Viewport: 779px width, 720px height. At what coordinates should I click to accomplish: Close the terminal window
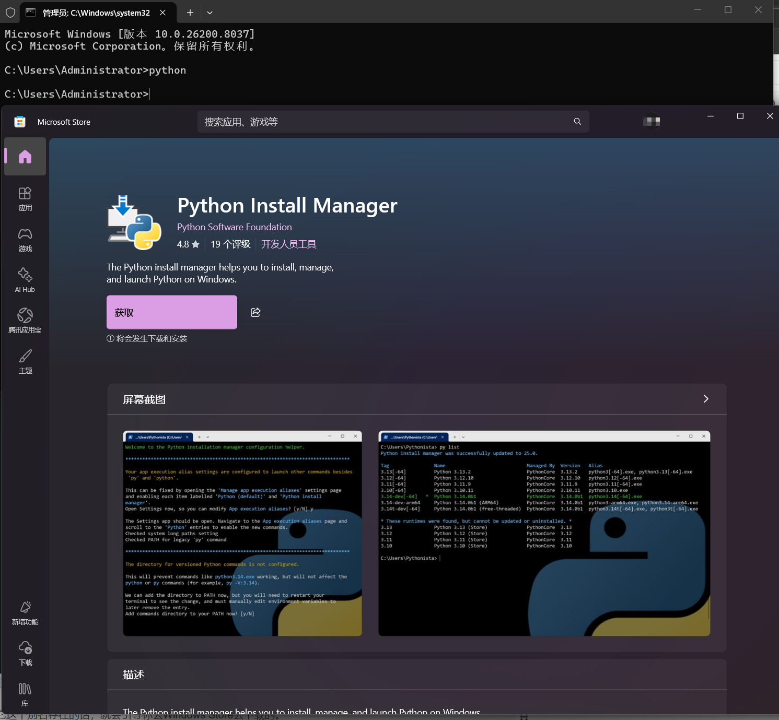pos(758,10)
